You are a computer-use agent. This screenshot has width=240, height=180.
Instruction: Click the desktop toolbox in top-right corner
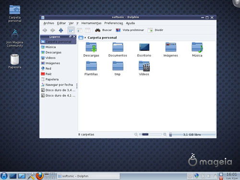[x=236, y=3]
